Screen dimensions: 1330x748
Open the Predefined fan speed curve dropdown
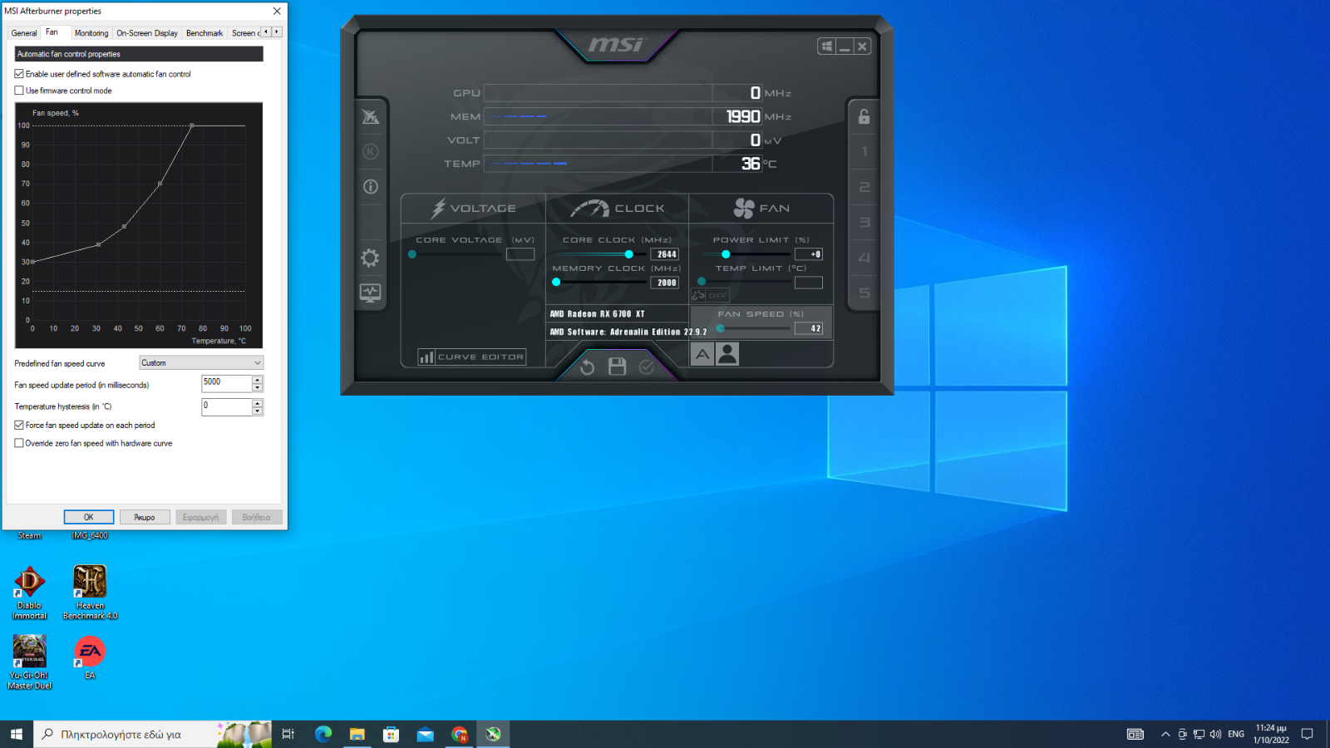[x=201, y=363]
